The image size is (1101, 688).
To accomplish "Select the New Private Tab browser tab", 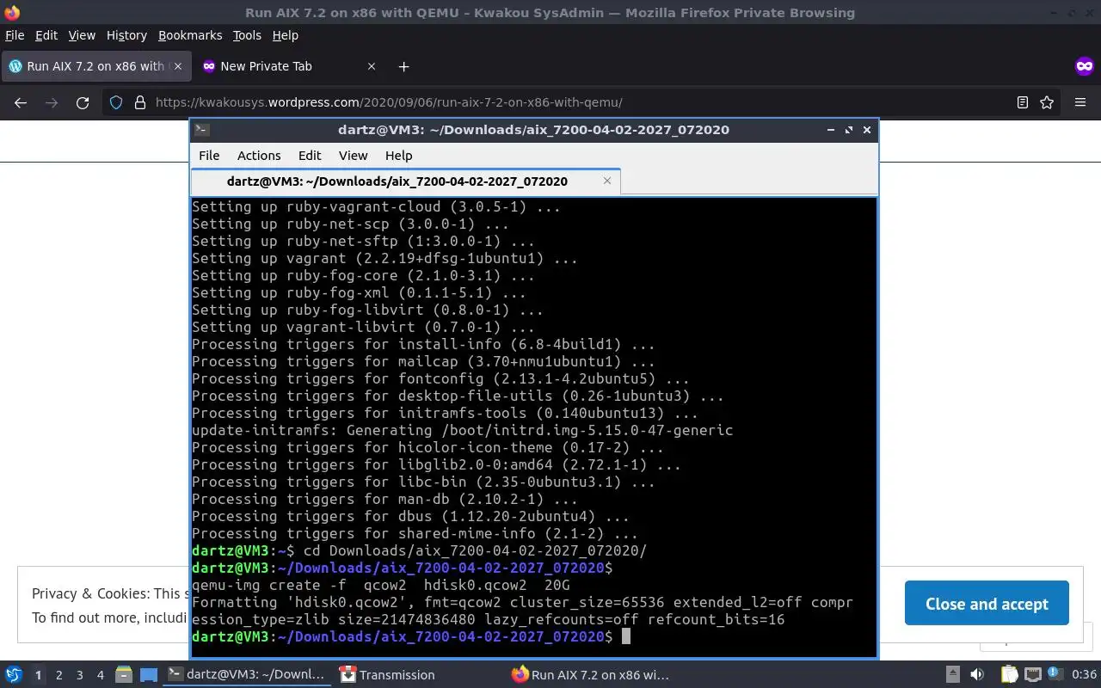I will (x=288, y=66).
